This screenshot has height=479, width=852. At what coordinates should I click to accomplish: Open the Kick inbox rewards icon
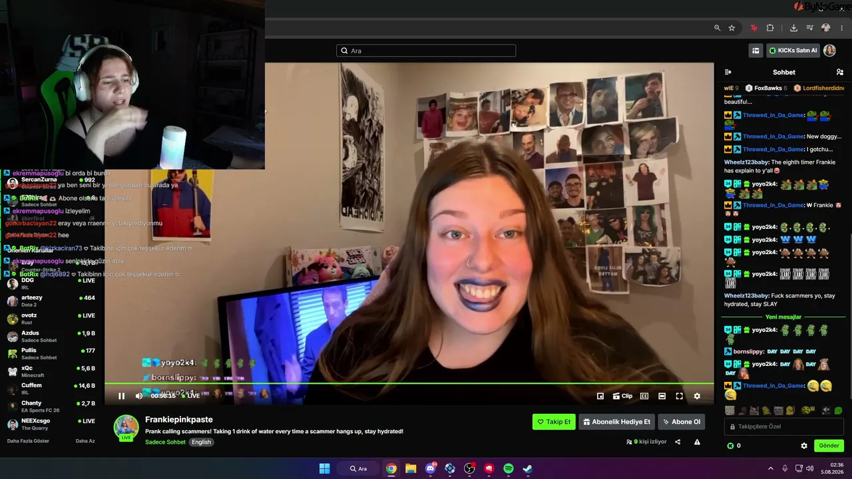tap(755, 51)
